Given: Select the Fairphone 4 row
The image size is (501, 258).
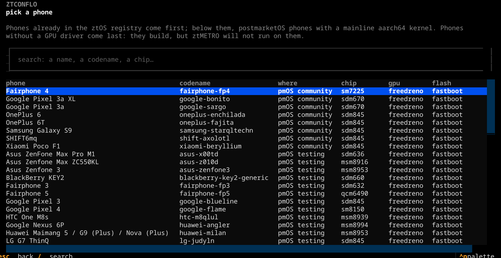Looking at the screenshot, I should 246,91.
